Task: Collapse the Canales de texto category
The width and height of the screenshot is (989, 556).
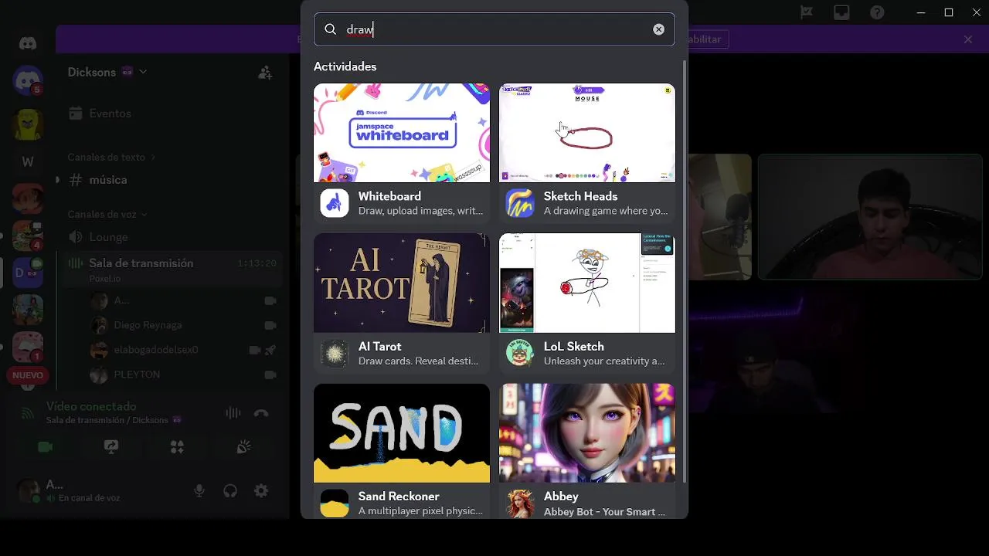Action: (x=111, y=157)
